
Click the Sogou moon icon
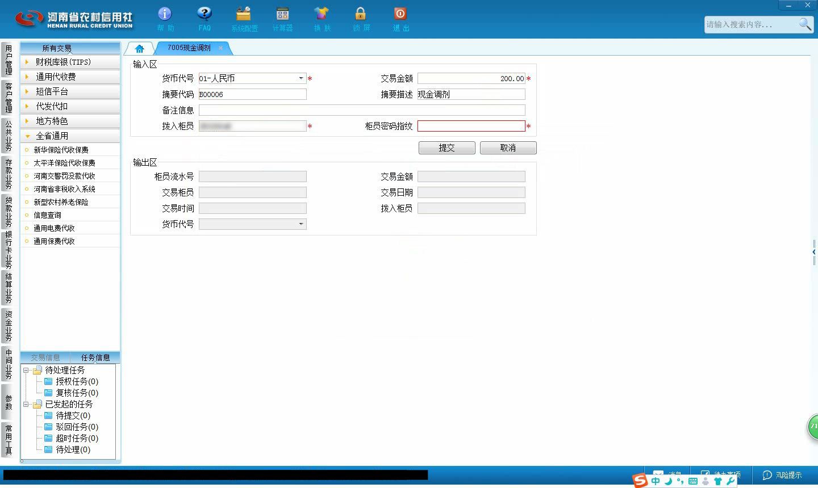click(x=669, y=481)
